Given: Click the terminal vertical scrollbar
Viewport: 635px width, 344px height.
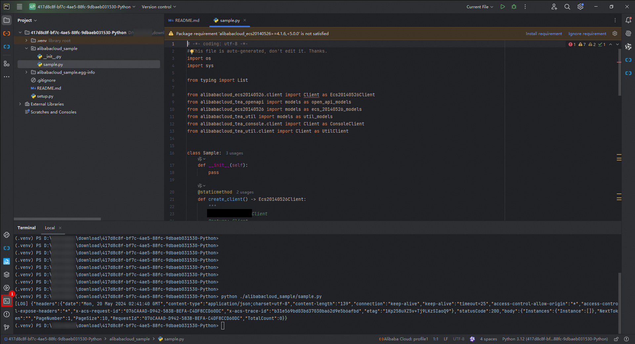Looking at the screenshot, I should point(619,303).
